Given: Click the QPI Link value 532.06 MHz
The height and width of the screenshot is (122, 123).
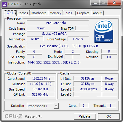Looking at the screenshot, I should (x=41, y=94).
